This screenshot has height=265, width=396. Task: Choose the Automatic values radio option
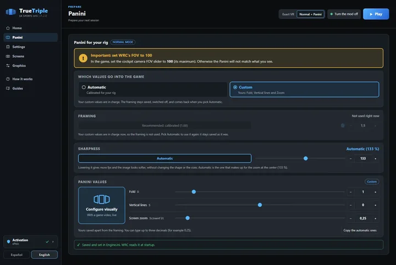click(x=153, y=90)
